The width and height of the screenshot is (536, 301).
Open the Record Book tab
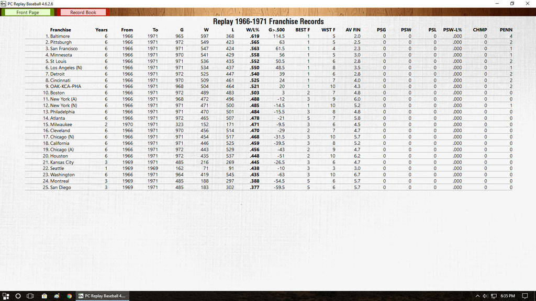click(x=83, y=12)
